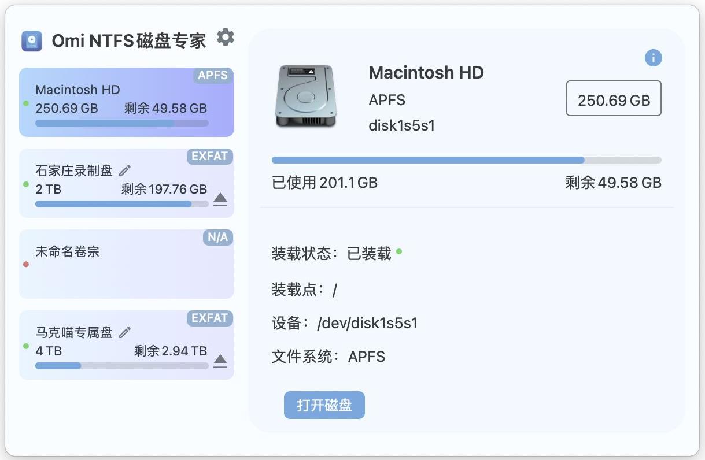Click the Macintosh HD title in detail panel

point(426,72)
